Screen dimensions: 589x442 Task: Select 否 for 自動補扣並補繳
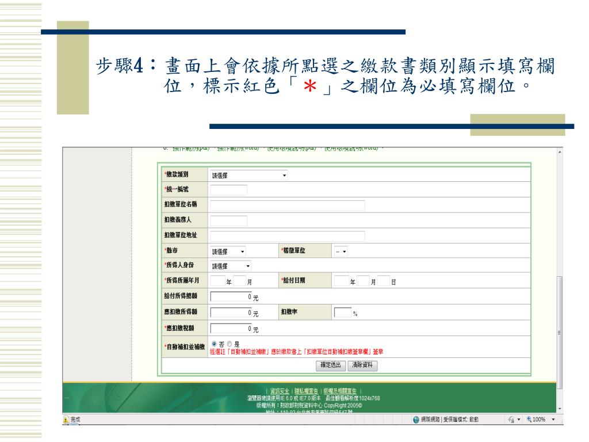pos(214,344)
